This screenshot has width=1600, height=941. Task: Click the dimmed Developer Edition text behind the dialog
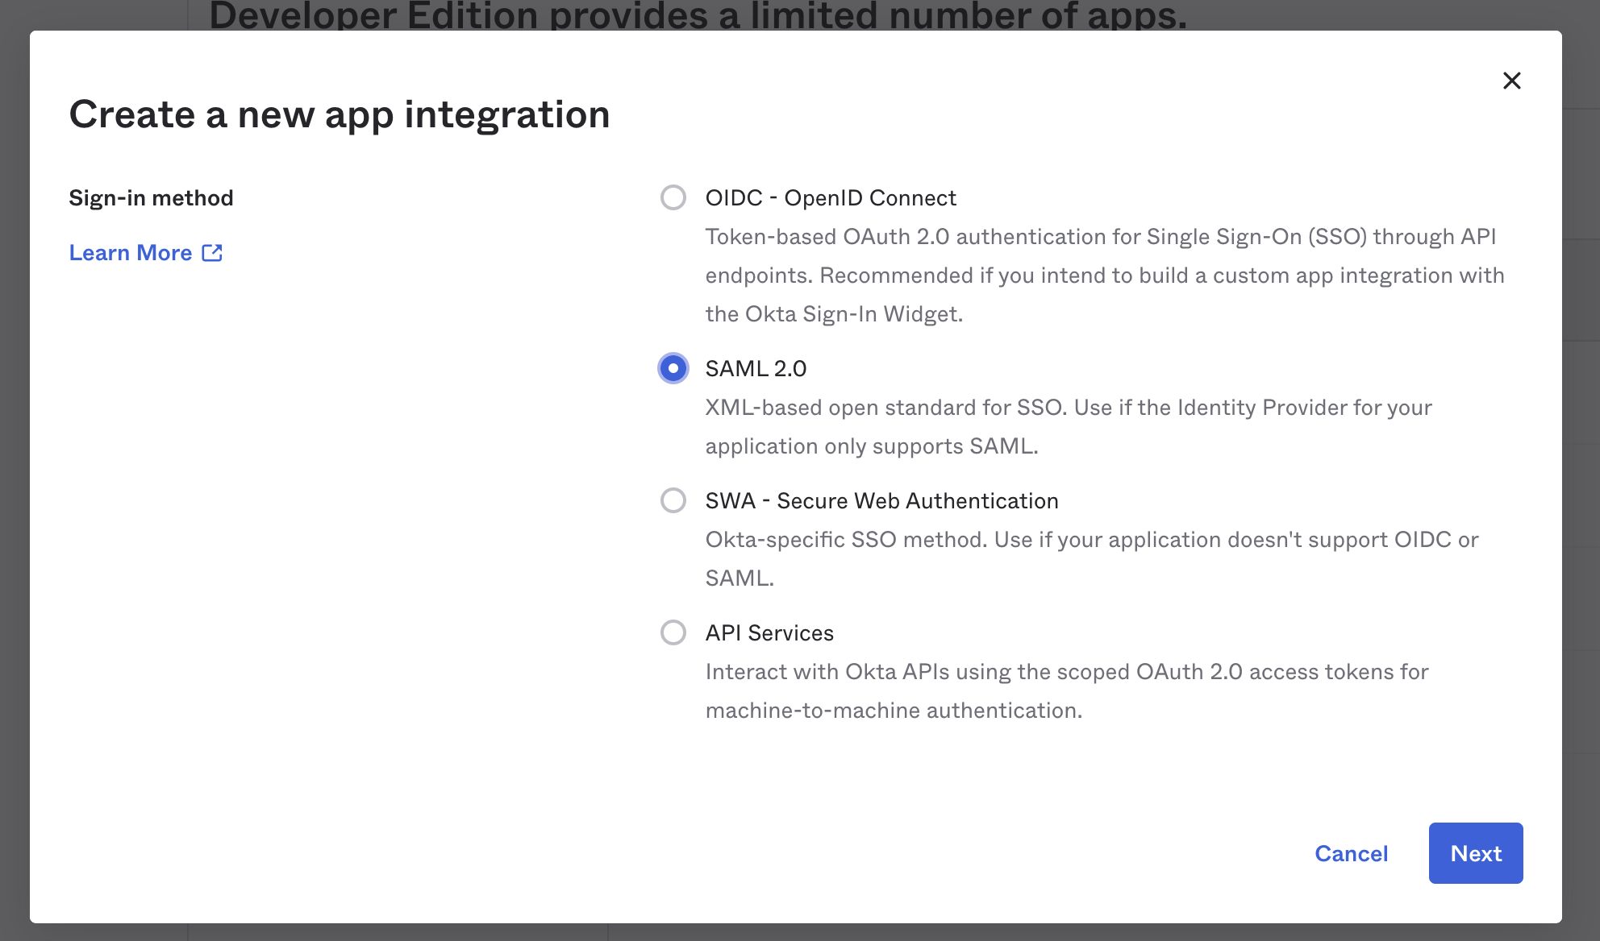pyautogui.click(x=698, y=15)
